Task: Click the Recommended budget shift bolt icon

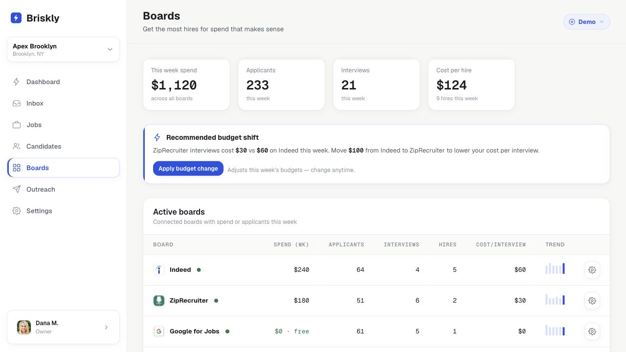Action: [x=157, y=137]
